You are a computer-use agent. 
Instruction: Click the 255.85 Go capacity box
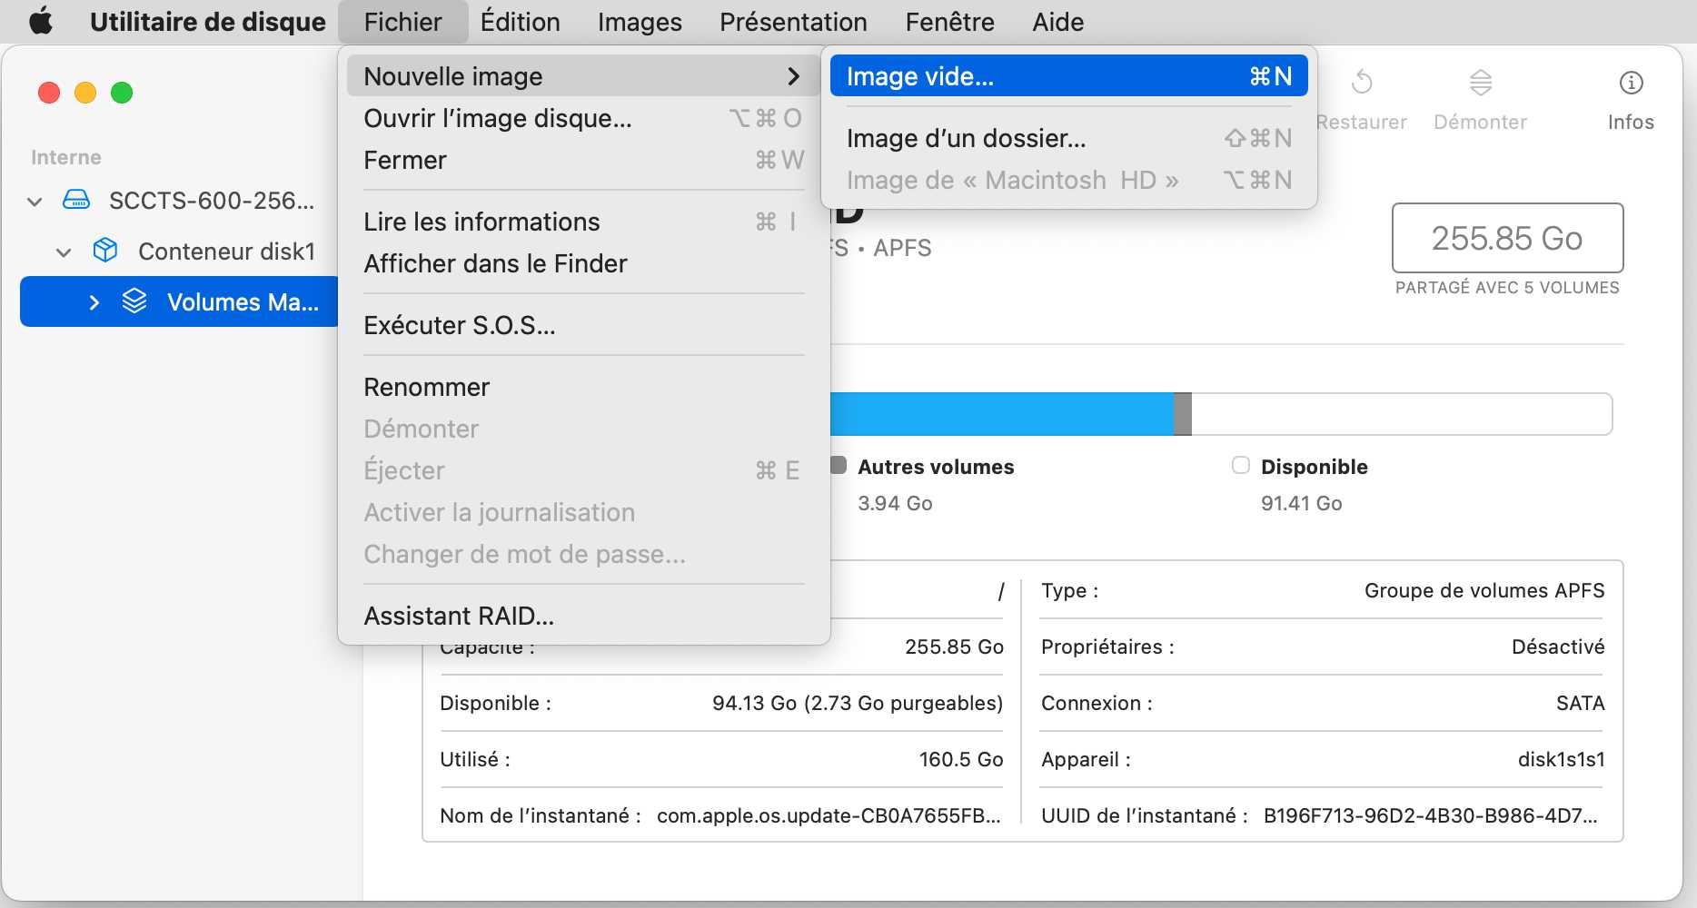coord(1507,238)
